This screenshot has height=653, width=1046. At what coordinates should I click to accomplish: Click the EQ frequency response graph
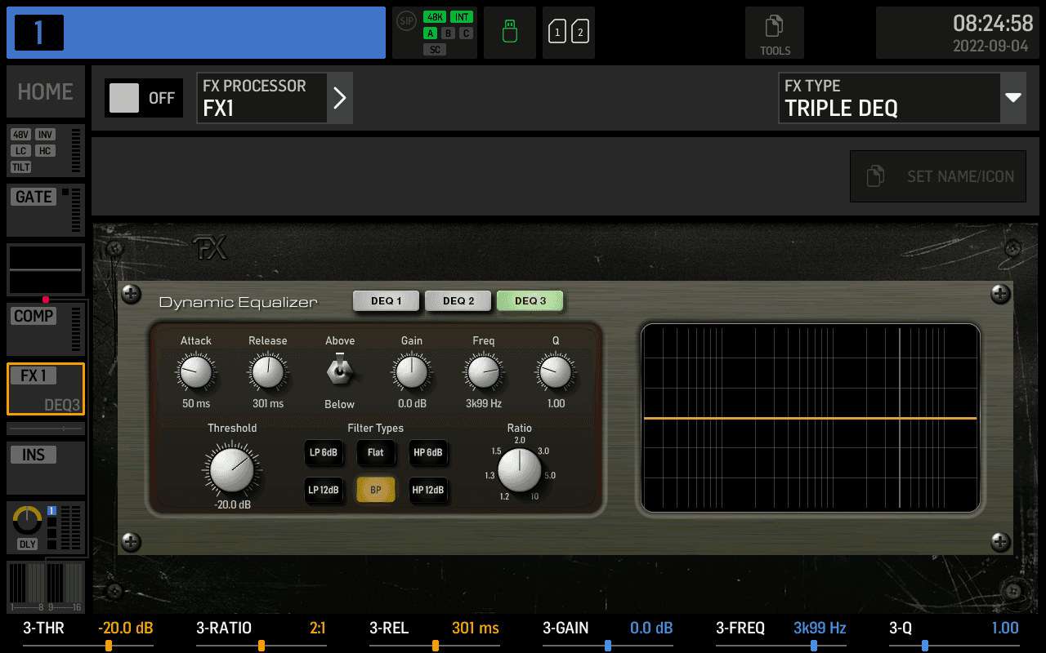pyautogui.click(x=811, y=418)
